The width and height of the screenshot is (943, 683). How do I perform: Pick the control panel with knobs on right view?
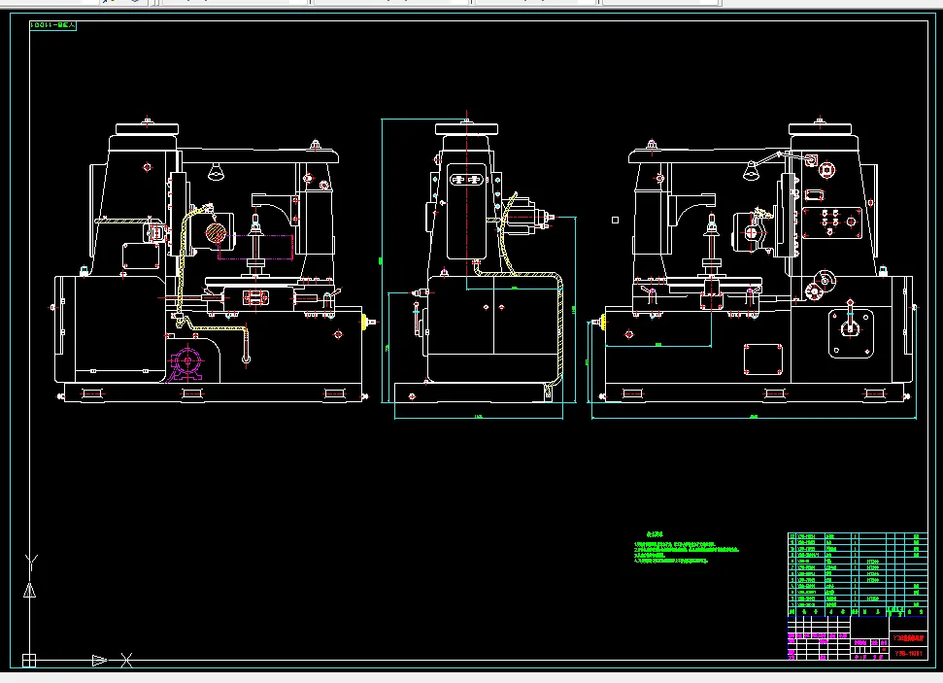coord(832,222)
